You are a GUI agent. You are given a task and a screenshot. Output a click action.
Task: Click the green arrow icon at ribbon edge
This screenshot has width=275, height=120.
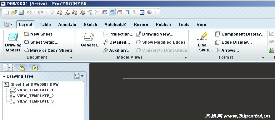272,50
